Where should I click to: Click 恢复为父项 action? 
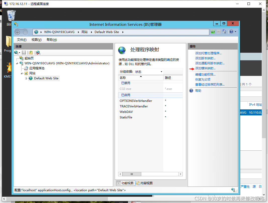(x=203, y=80)
